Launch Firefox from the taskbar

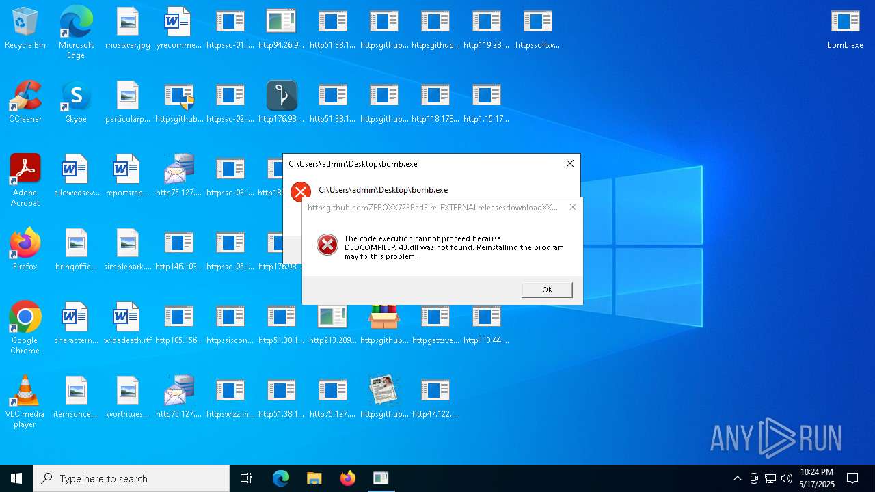coord(348,478)
